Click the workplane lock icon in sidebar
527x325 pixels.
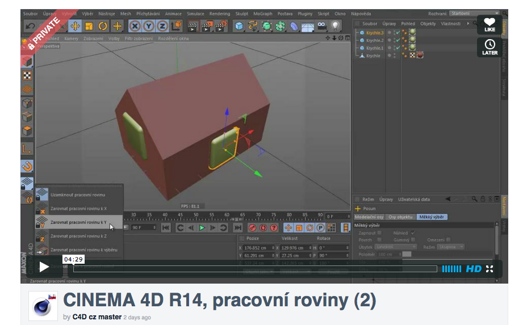[27, 184]
